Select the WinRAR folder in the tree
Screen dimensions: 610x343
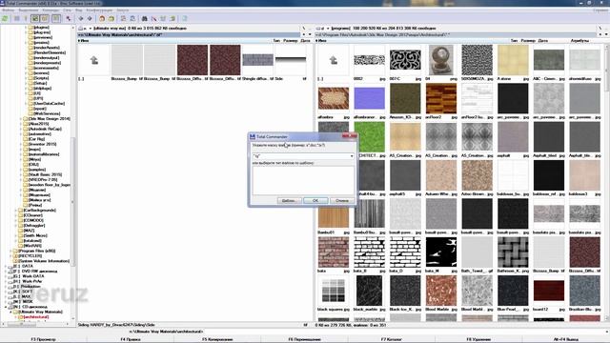click(32, 246)
